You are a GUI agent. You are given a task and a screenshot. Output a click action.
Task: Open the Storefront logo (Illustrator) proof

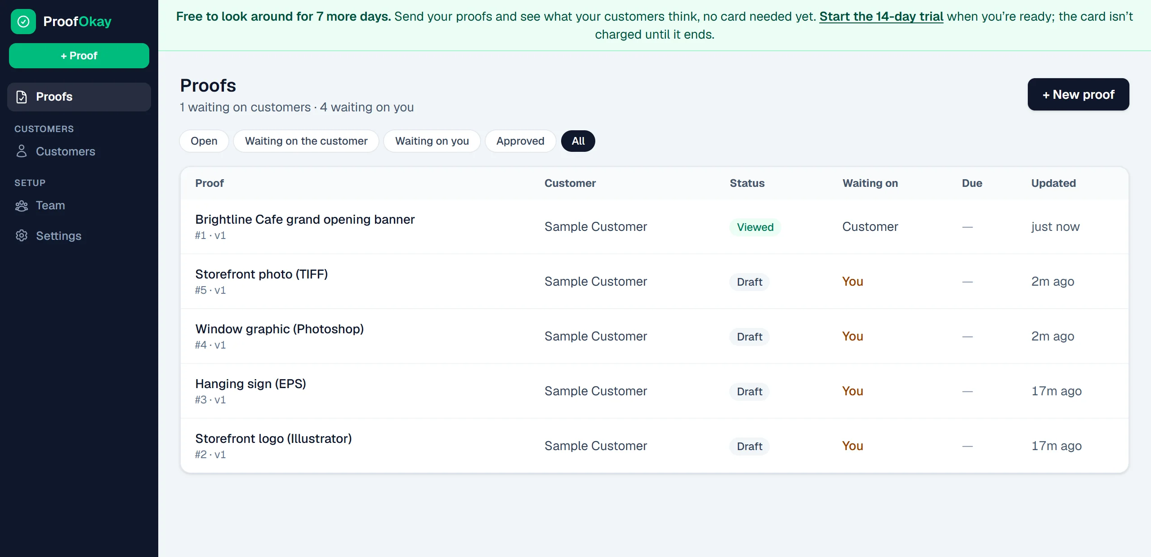pos(273,438)
